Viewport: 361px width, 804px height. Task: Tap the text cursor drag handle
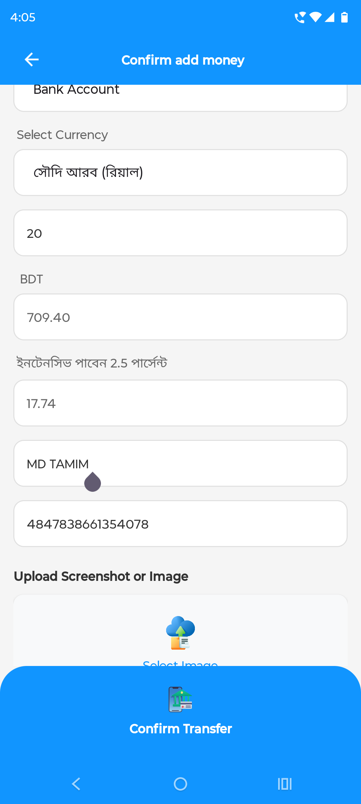93,482
